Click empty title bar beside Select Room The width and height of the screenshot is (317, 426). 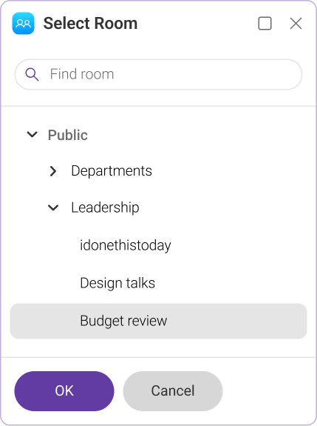[198, 24]
